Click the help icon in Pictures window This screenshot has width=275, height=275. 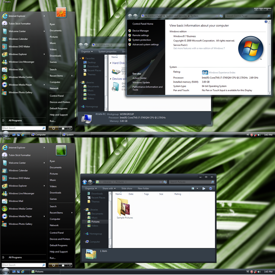point(211,189)
